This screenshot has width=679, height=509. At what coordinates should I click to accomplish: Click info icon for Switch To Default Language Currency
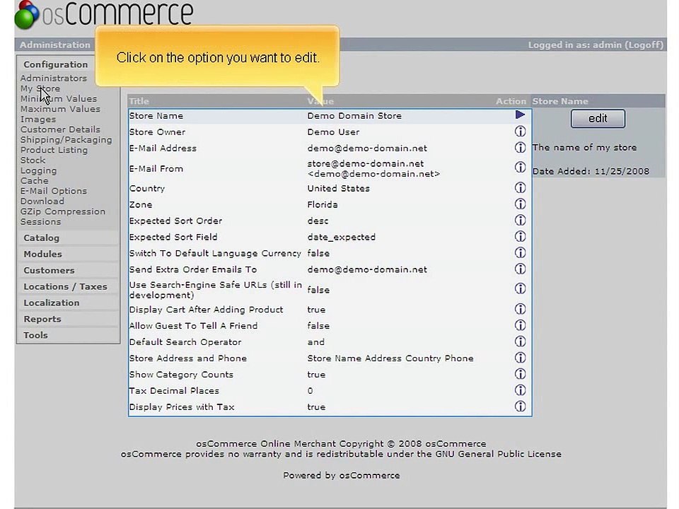click(x=520, y=253)
